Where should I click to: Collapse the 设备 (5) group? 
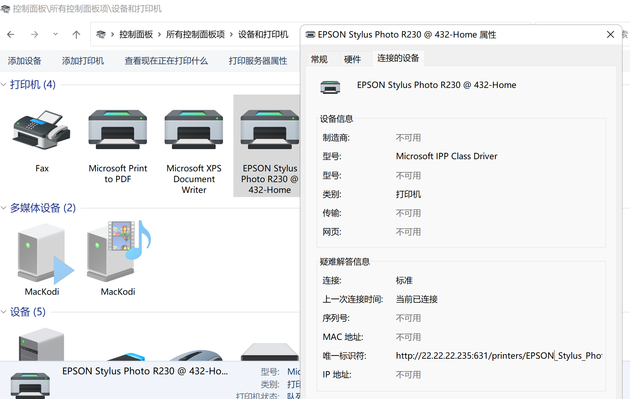pyautogui.click(x=3, y=312)
